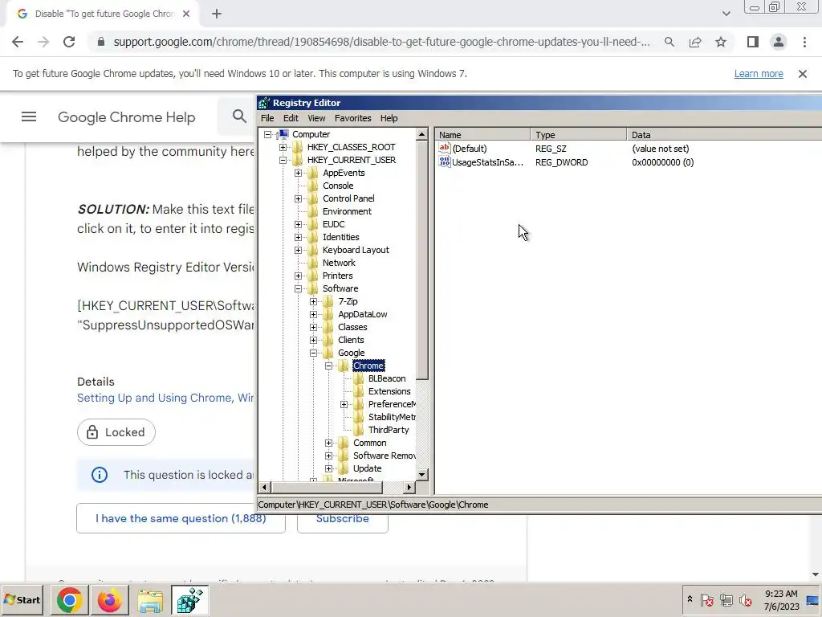Open the Chrome three-dot menu

point(804,42)
